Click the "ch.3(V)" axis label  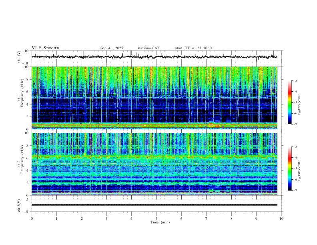click(x=19, y=205)
